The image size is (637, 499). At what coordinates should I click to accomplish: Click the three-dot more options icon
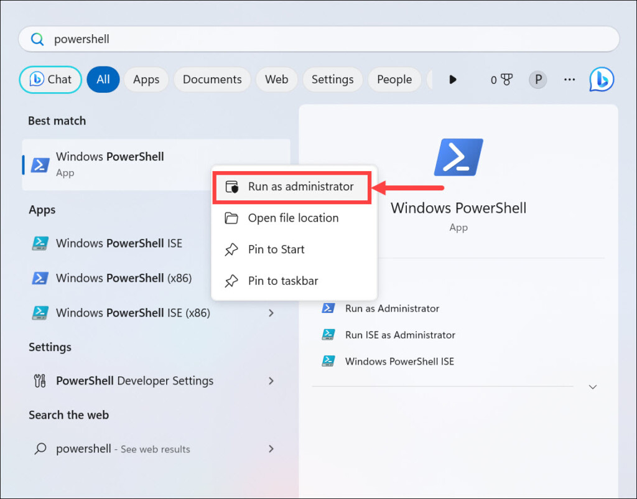(569, 80)
